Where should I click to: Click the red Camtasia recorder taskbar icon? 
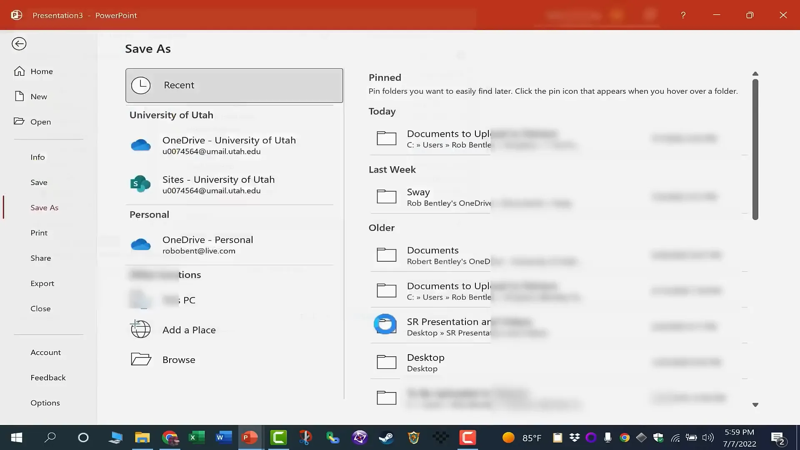tap(467, 437)
